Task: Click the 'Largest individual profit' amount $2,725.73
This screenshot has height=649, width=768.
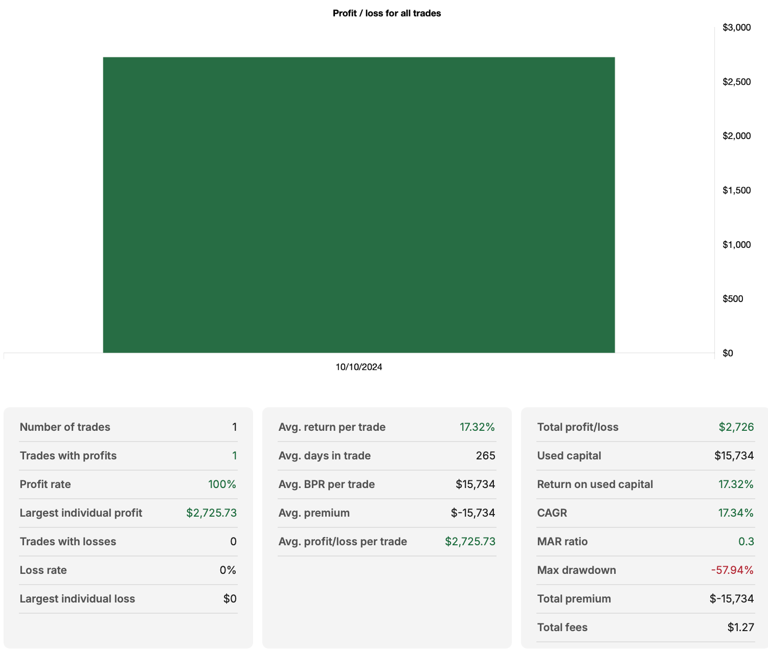Action: click(211, 513)
